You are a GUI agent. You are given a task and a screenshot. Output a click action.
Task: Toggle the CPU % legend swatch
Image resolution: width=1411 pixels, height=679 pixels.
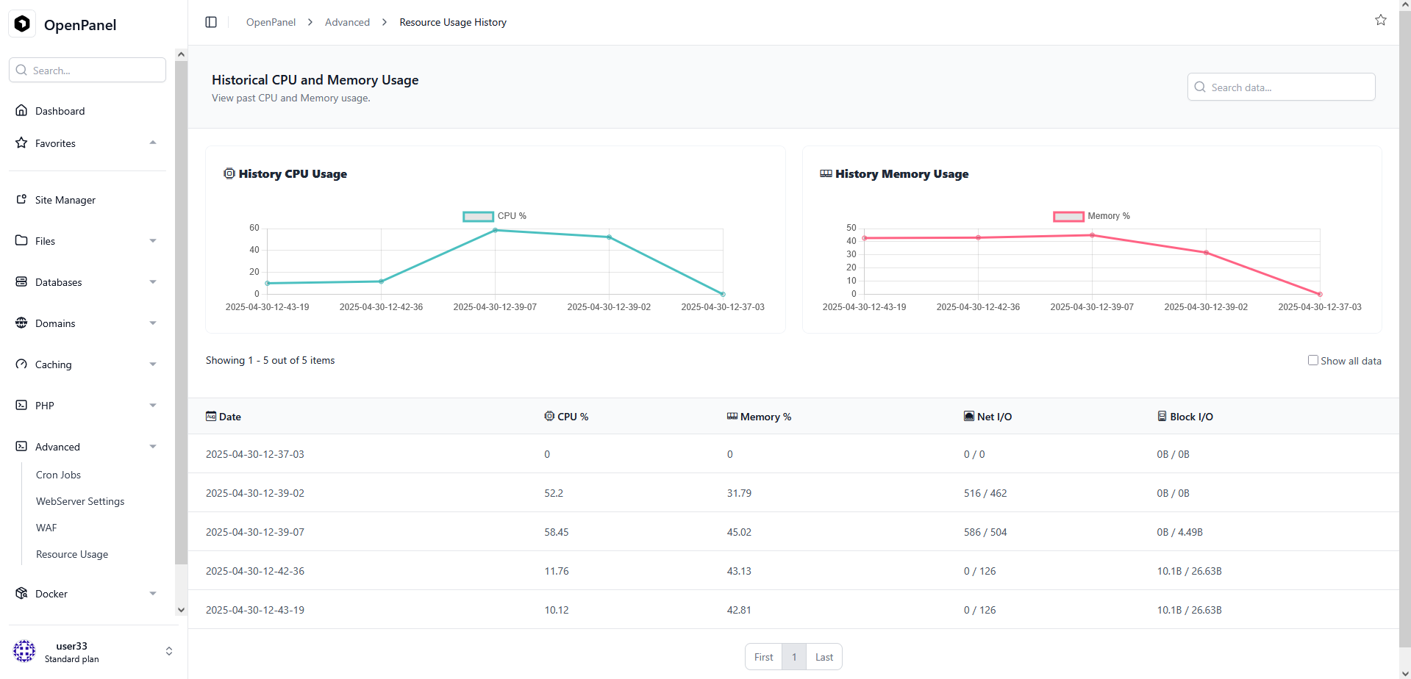click(478, 216)
